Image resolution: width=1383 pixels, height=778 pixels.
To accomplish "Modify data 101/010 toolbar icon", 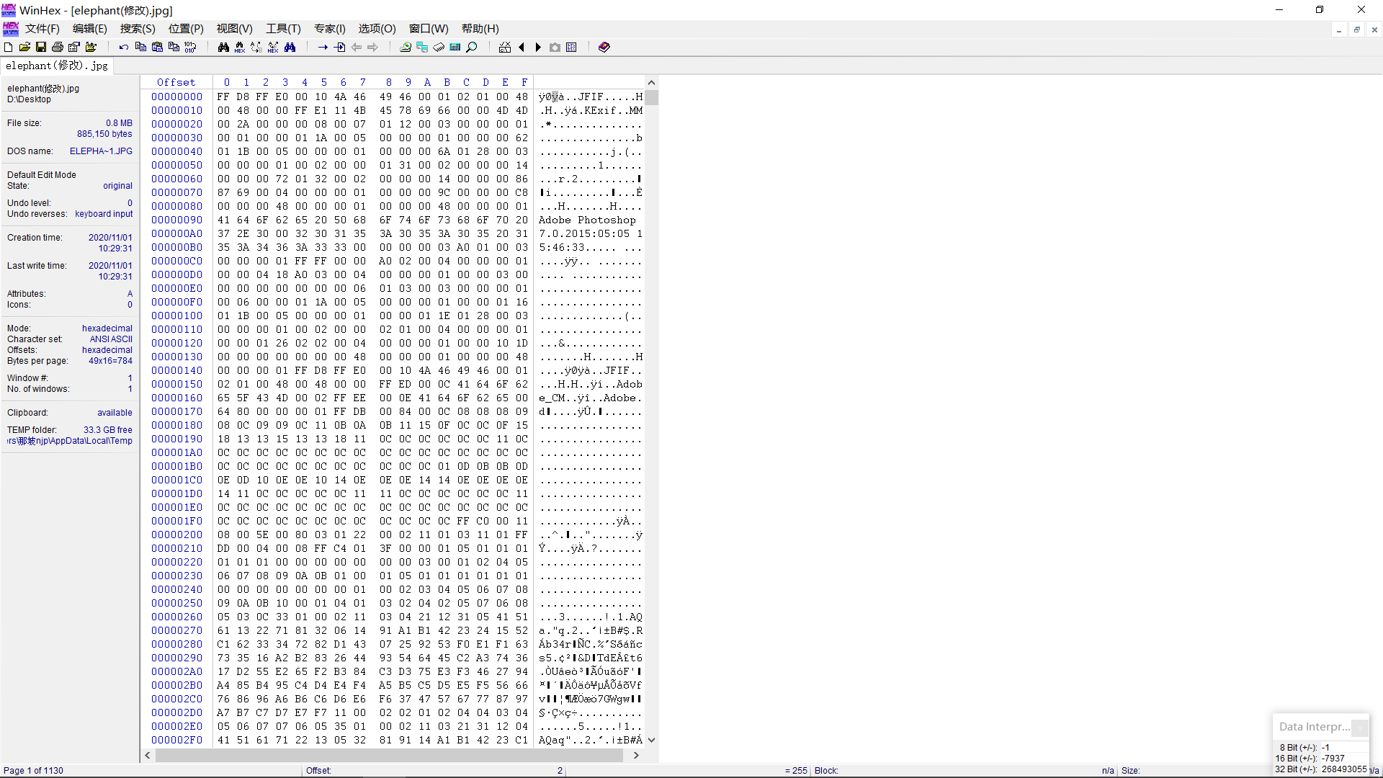I will (190, 48).
